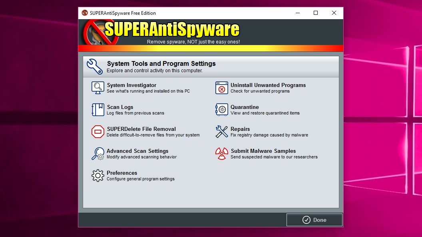The width and height of the screenshot is (422, 237).
Task: Click the Preferences gear icon
Action: pos(98,176)
